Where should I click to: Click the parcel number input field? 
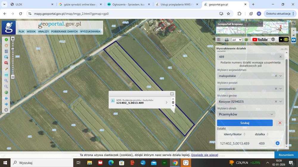point(251,57)
